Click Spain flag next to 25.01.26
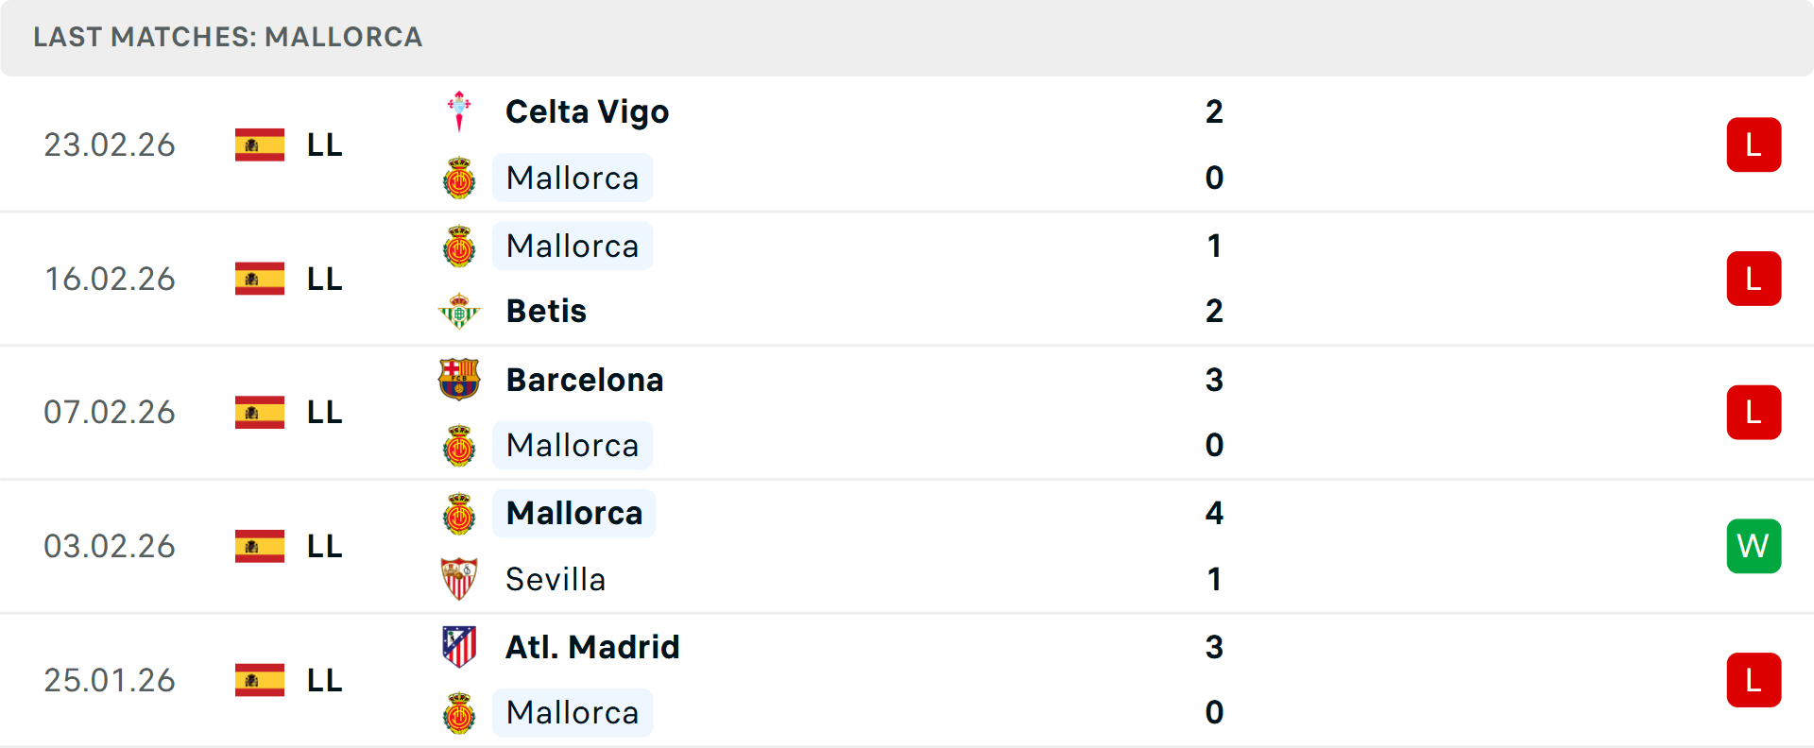The height and width of the screenshot is (748, 1814). [x=260, y=680]
